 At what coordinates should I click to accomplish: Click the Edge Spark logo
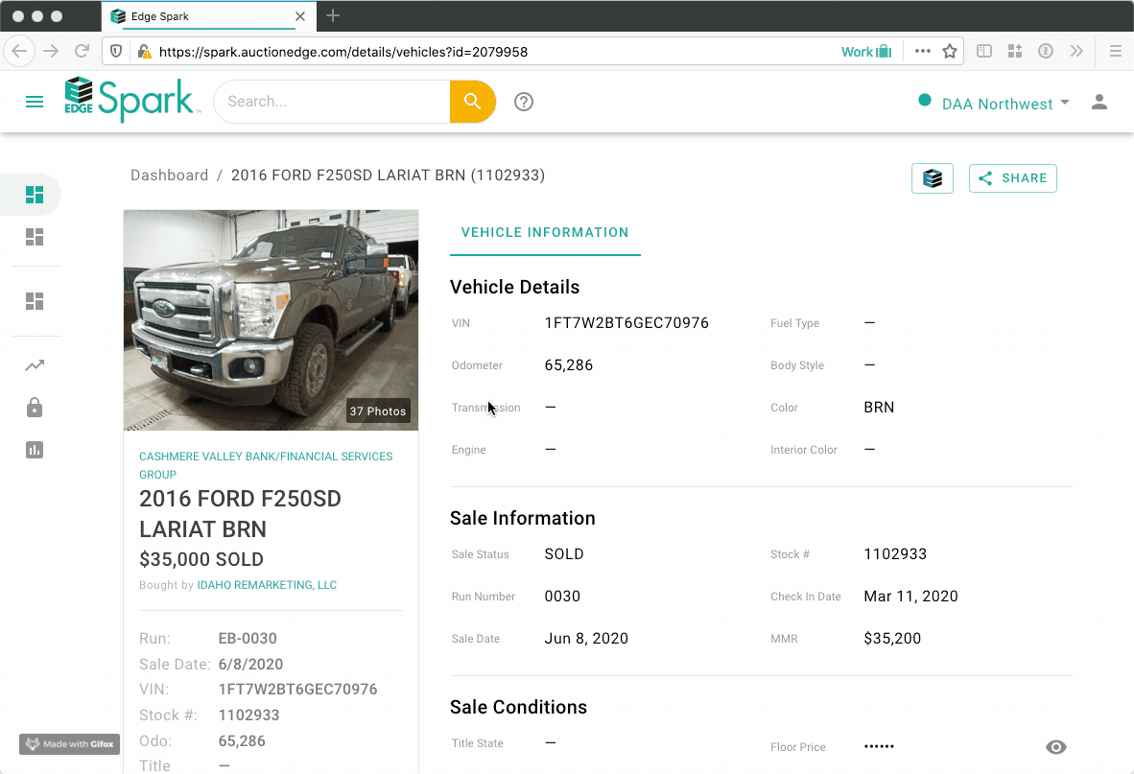(131, 99)
